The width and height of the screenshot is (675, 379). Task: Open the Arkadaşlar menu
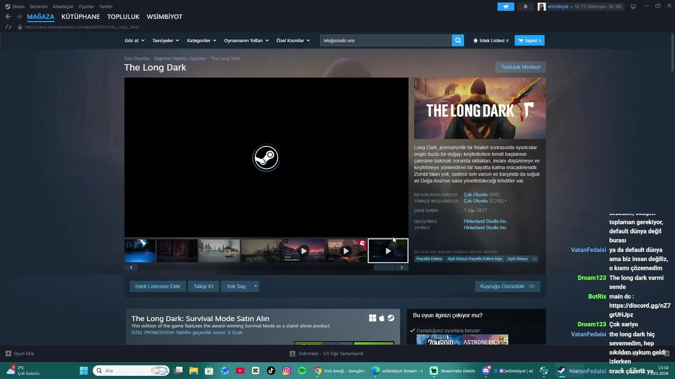[63, 6]
